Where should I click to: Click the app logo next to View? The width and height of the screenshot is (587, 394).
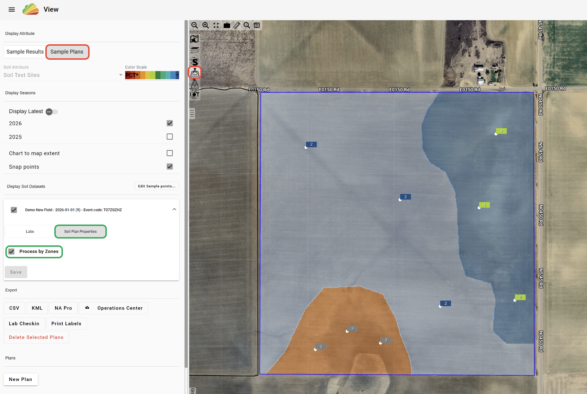31,9
